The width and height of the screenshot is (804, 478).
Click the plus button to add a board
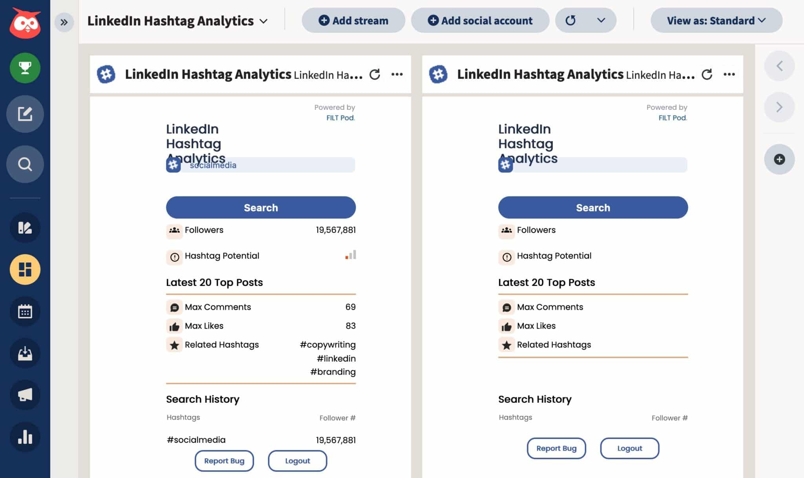[779, 159]
